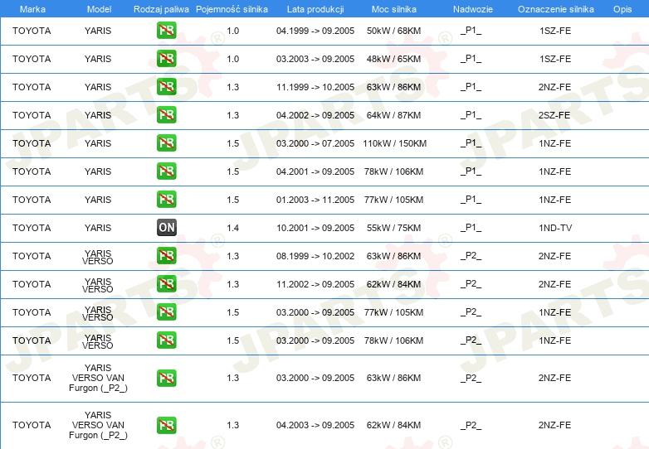Select the 50kW / 68KM power cell
Image resolution: width=649 pixels, height=449 pixels.
tap(393, 31)
